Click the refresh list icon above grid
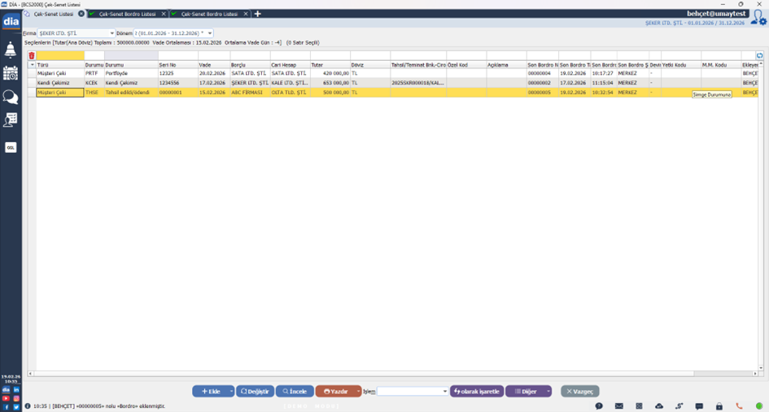The height and width of the screenshot is (412, 769). point(759,56)
